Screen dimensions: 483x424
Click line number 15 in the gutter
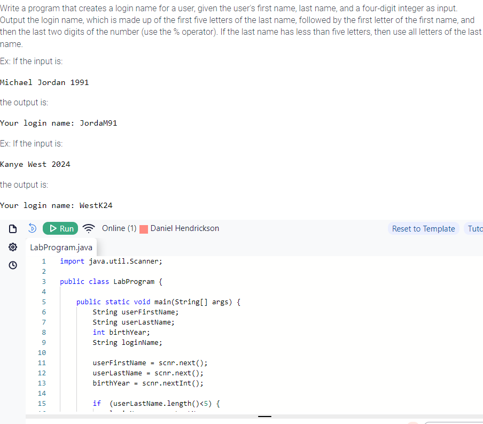[x=42, y=404]
